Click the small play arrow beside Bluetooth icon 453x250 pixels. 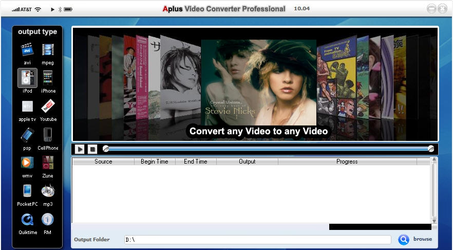pos(52,9)
